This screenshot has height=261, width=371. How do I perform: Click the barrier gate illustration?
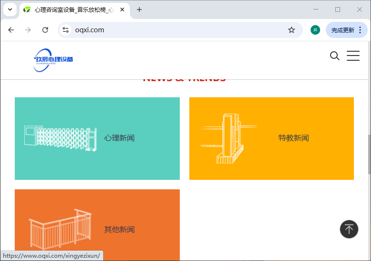pyautogui.click(x=229, y=139)
